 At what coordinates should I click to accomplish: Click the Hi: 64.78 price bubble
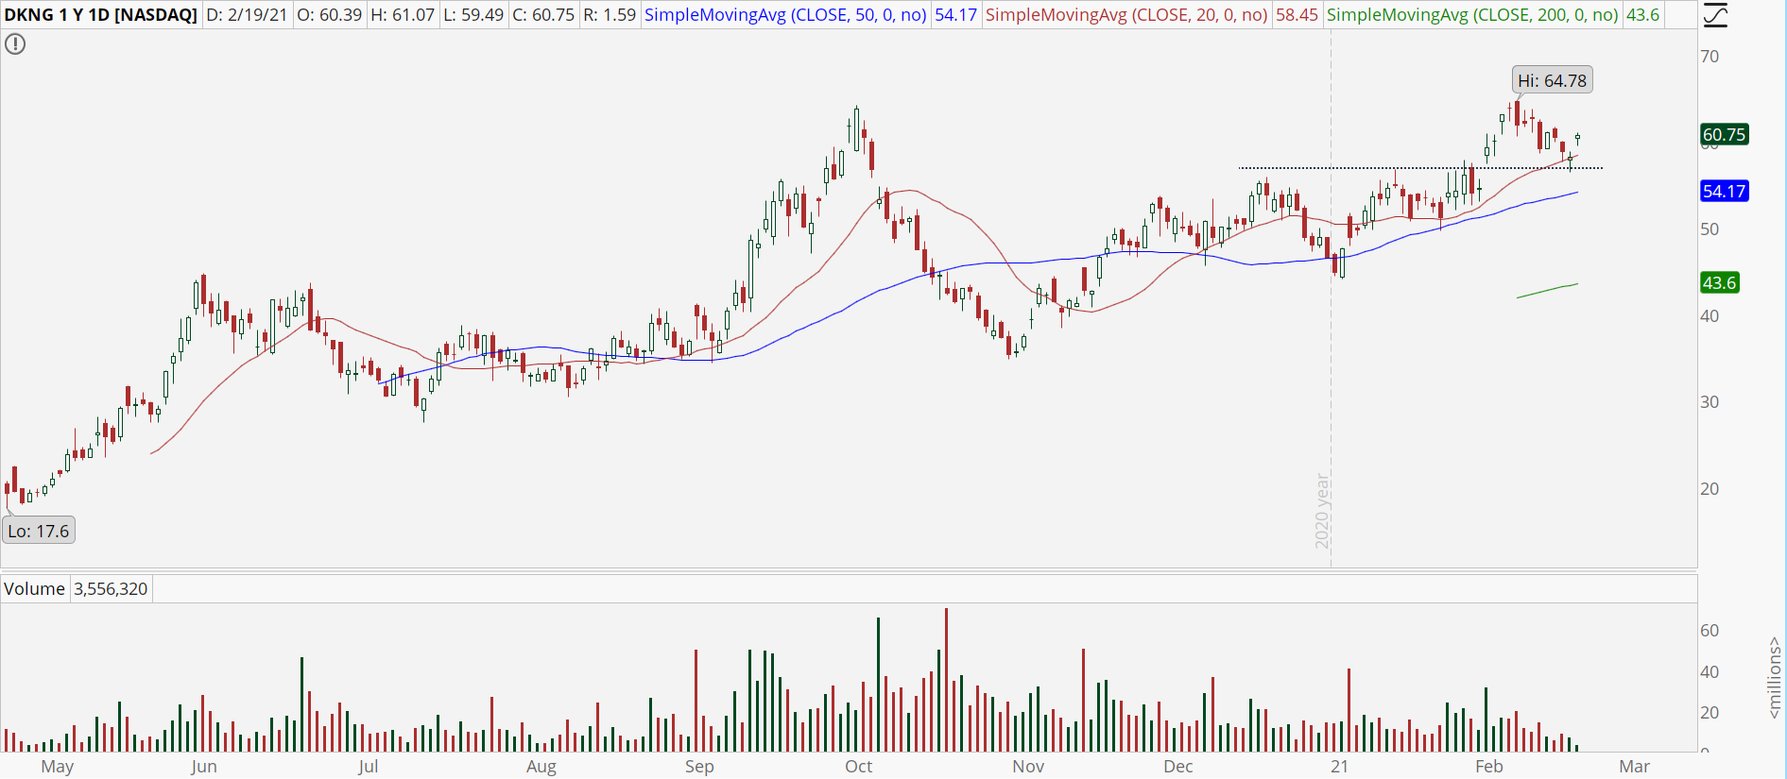[1553, 80]
